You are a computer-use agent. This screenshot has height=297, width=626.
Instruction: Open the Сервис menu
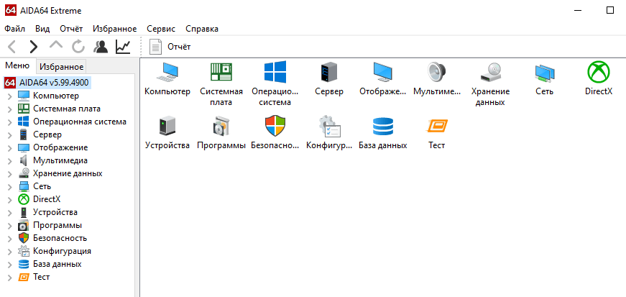click(160, 29)
